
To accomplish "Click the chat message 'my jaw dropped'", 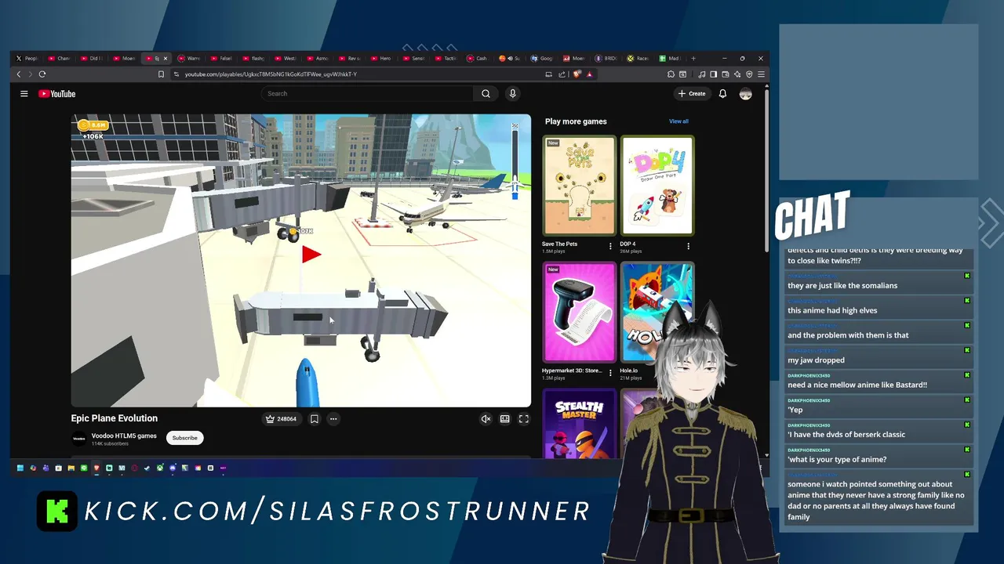I will point(817,360).
